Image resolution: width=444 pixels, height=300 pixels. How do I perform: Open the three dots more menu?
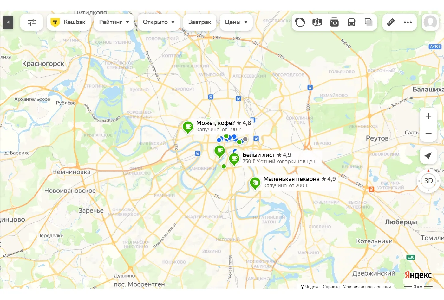[408, 22]
